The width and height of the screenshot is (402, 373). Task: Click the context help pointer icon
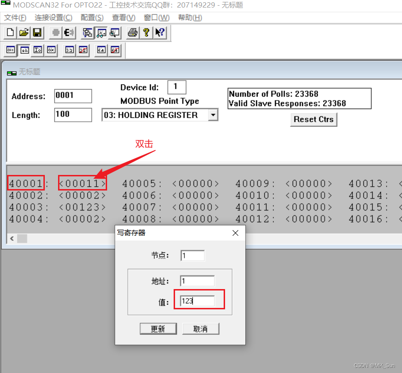(160, 33)
